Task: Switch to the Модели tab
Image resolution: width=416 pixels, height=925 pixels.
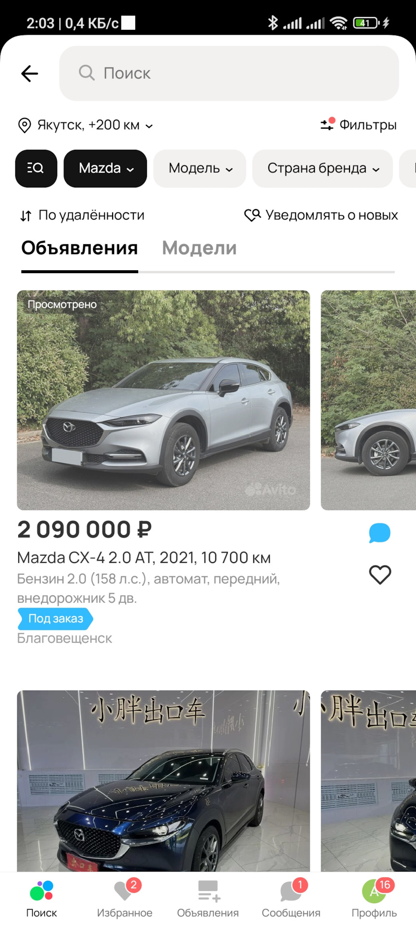Action: (199, 248)
